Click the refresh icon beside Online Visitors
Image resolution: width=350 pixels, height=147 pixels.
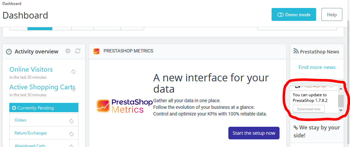[73, 71]
